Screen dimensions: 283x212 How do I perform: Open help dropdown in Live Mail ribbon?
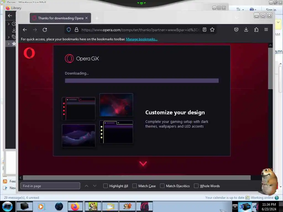click(x=253, y=10)
